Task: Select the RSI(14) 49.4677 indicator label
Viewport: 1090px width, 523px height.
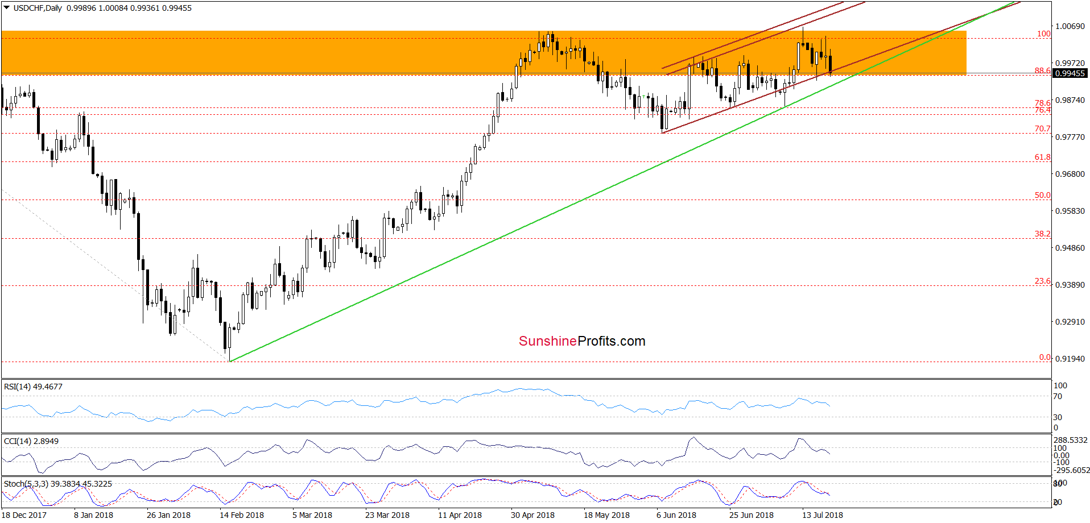Action: point(33,387)
